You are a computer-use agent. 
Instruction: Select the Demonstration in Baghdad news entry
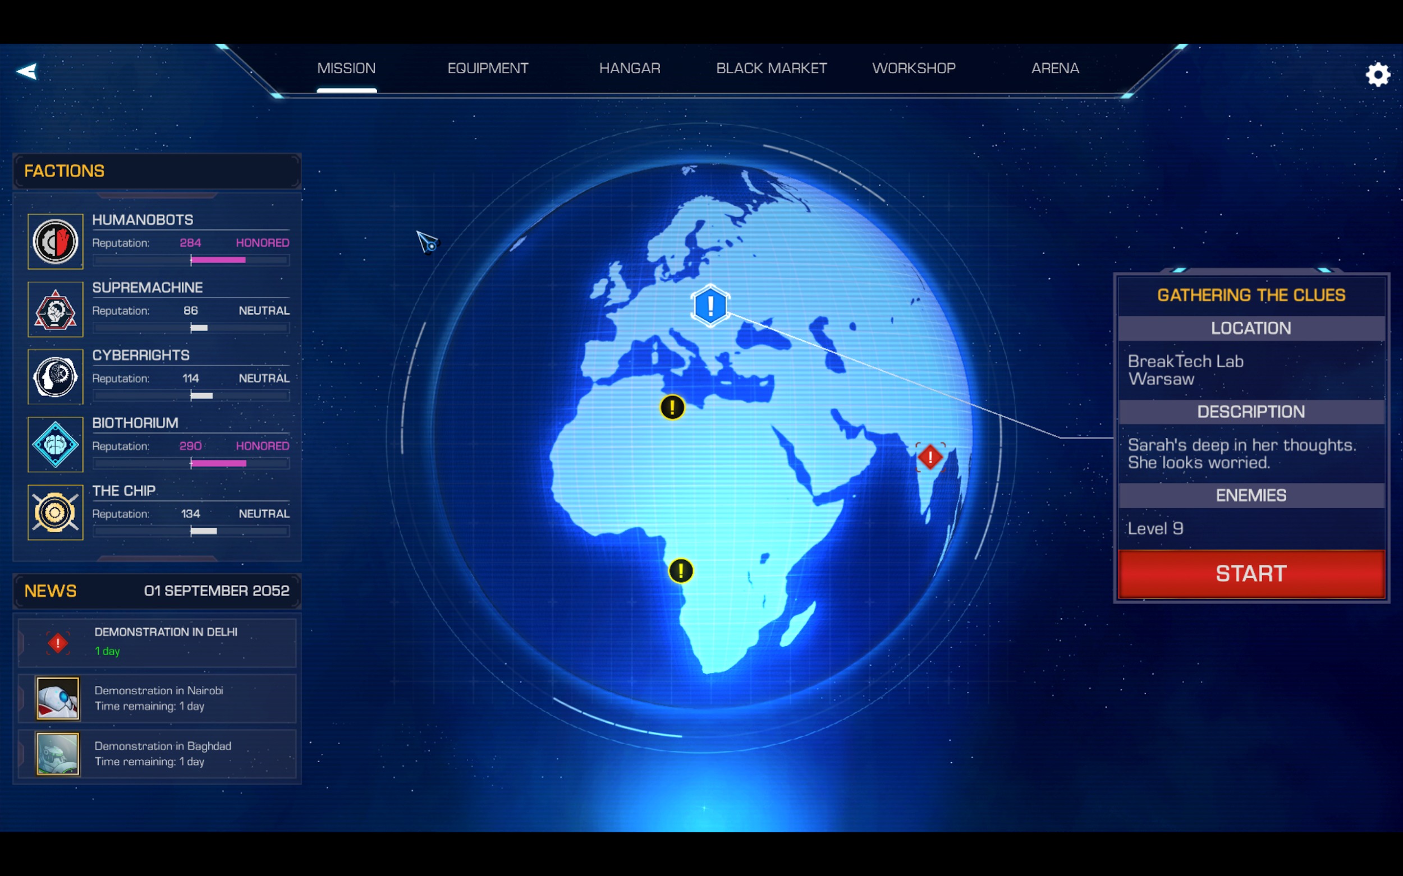point(157,754)
